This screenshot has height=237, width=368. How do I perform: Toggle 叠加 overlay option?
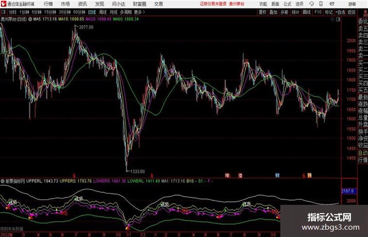pyautogui.click(x=273, y=12)
